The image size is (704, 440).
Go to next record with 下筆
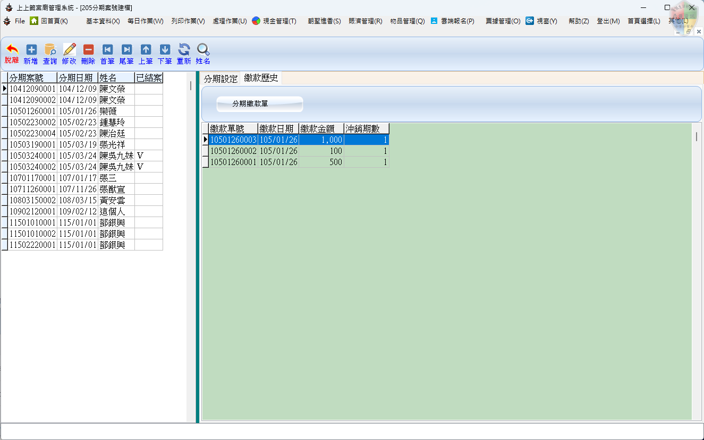pyautogui.click(x=165, y=50)
